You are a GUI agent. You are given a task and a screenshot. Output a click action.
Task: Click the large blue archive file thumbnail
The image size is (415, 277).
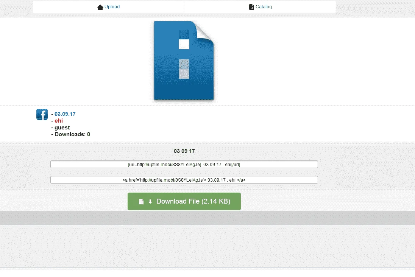tap(184, 61)
